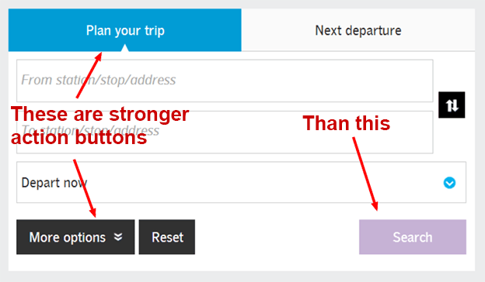The image size is (485, 282).
Task: Choose a departure time from Depart now
Action: pos(241,182)
